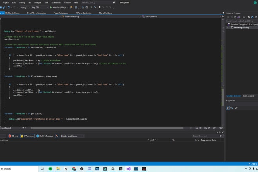Click the clear filter icon in Error List
The width and height of the screenshot is (258, 172).
pos(57,136)
